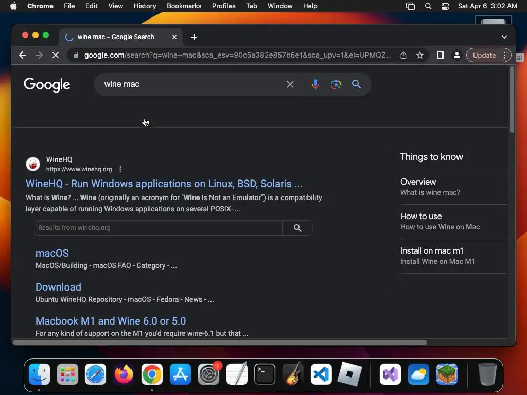The width and height of the screenshot is (527, 395).
Task: Open the Download sitelink
Action: [x=59, y=287]
